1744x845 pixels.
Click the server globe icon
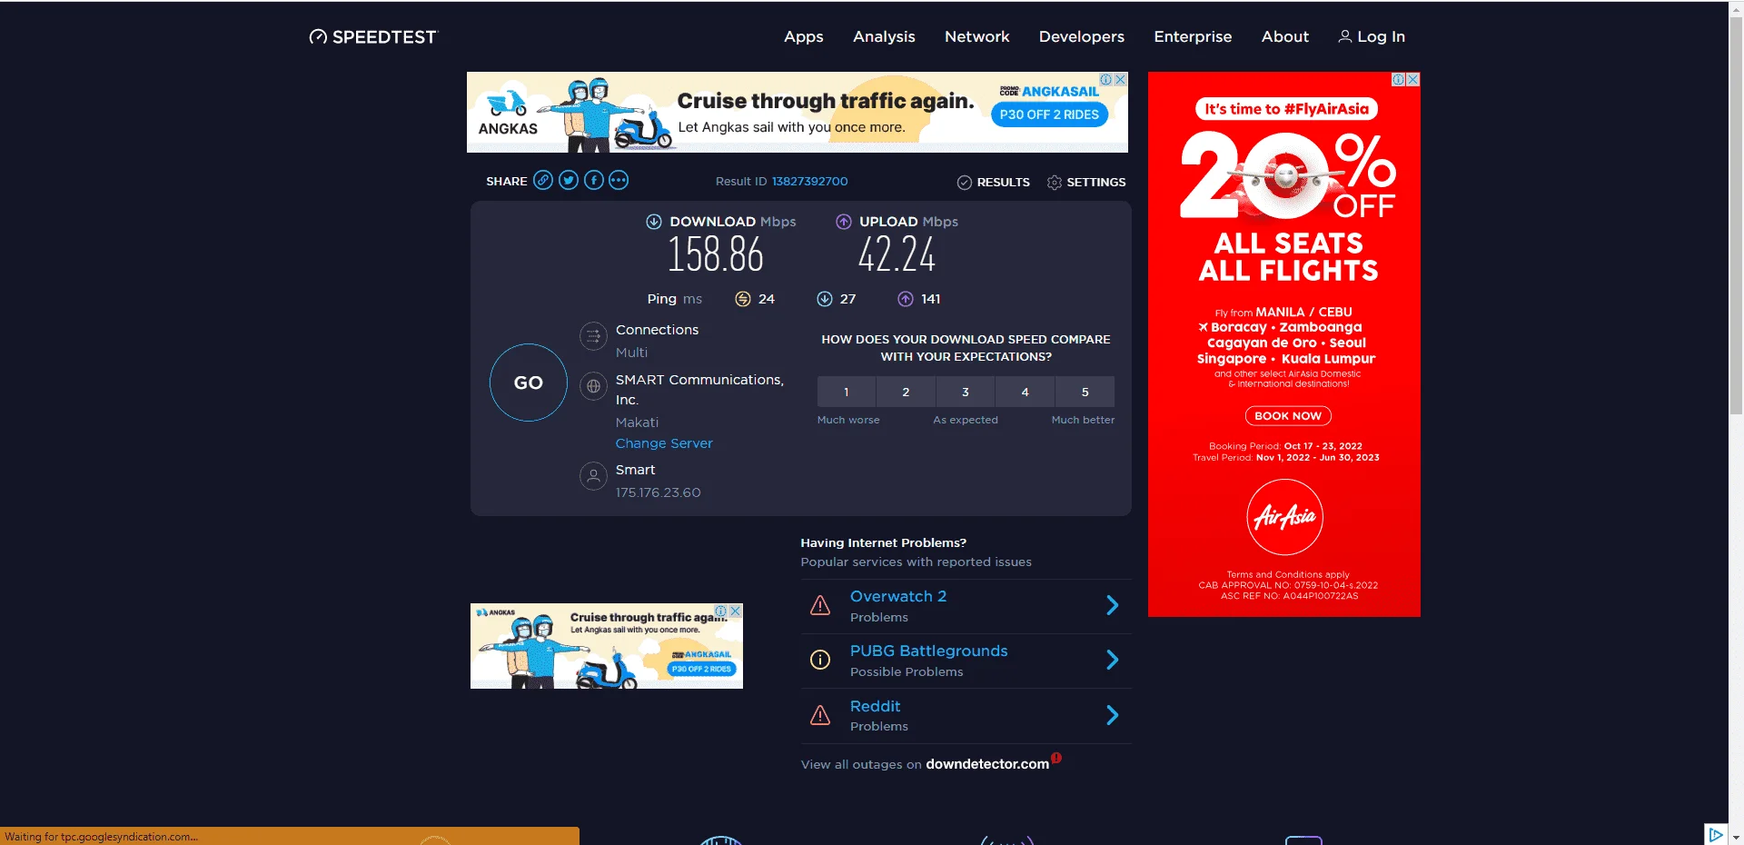[x=593, y=386]
